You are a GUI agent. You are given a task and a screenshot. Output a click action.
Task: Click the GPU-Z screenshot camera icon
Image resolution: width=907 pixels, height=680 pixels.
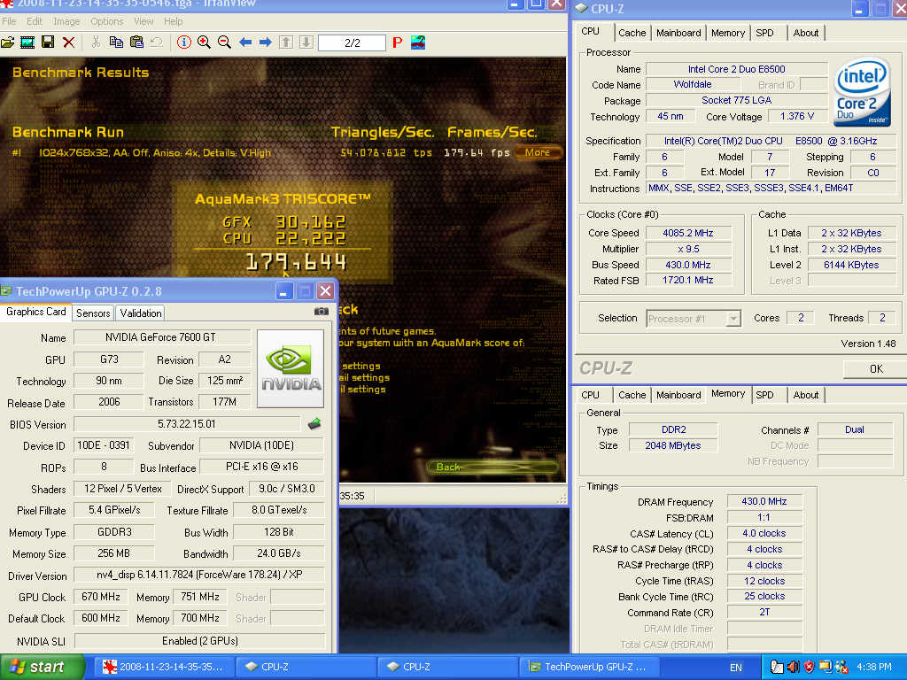coord(322,311)
